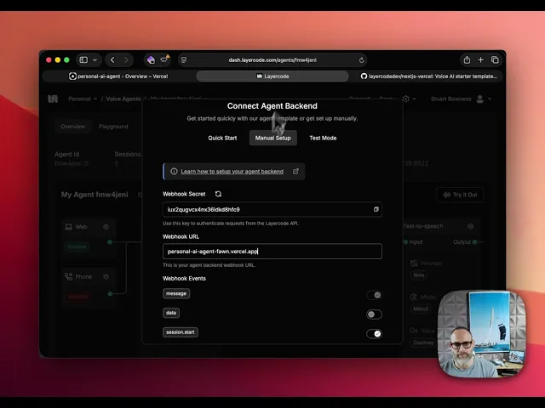Reload the page in Safari address bar
Image resolution: width=545 pixels, height=408 pixels.
click(361, 60)
